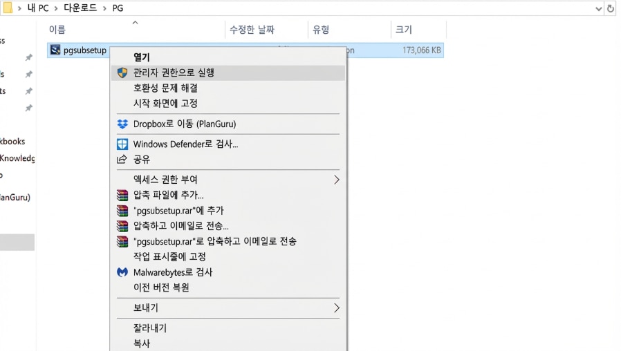Choose 공유 from the context menu
The width and height of the screenshot is (621, 351).
point(228,159)
